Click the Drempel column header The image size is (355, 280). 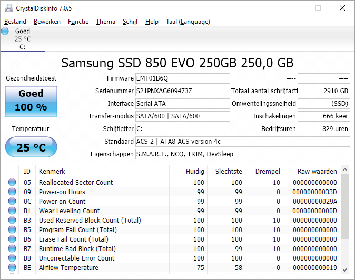pyautogui.click(x=264, y=172)
